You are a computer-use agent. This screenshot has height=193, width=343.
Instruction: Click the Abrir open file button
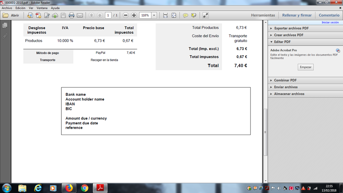pos(11,15)
